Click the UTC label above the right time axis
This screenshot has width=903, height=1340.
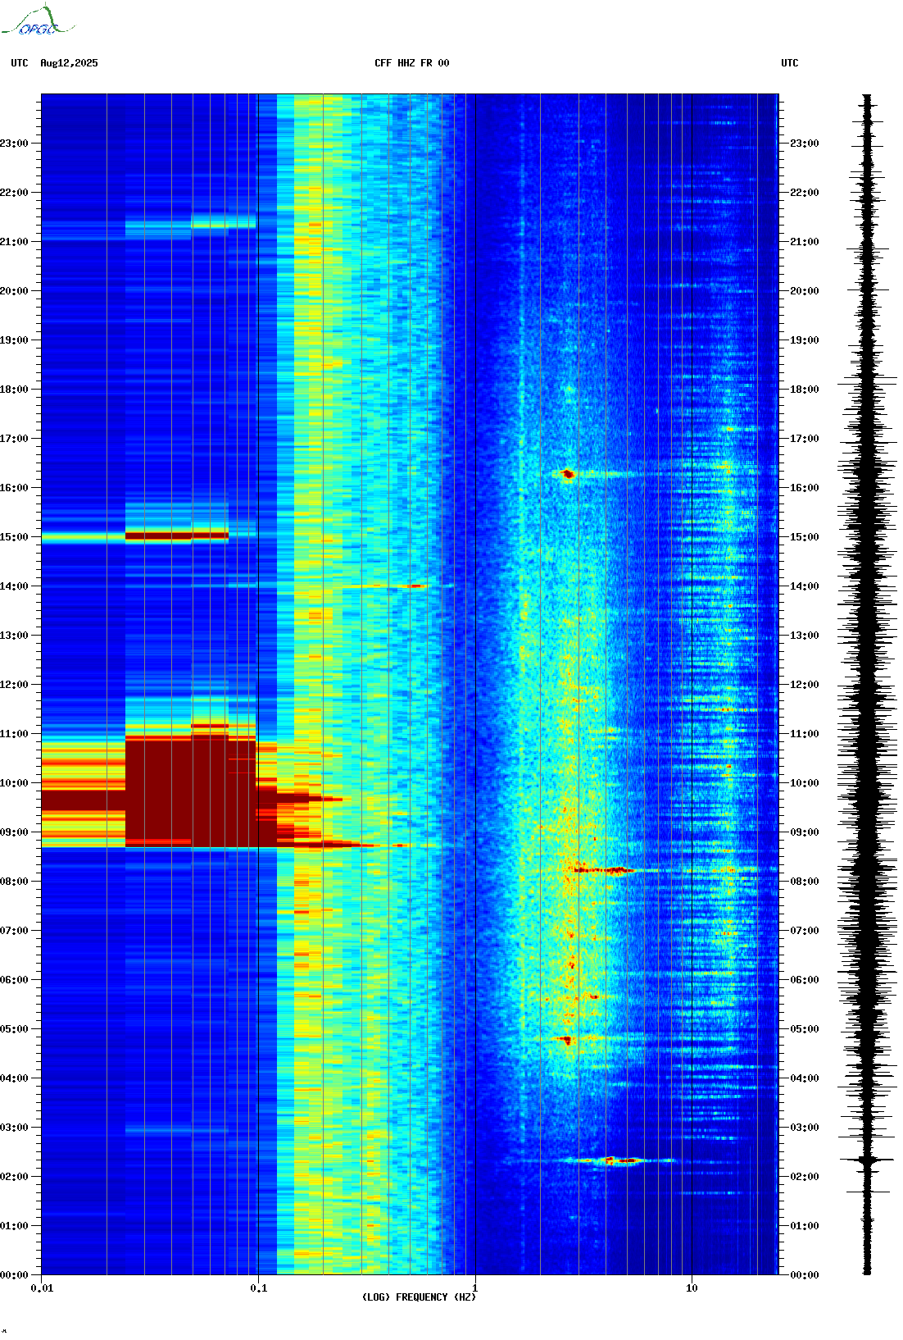(790, 63)
